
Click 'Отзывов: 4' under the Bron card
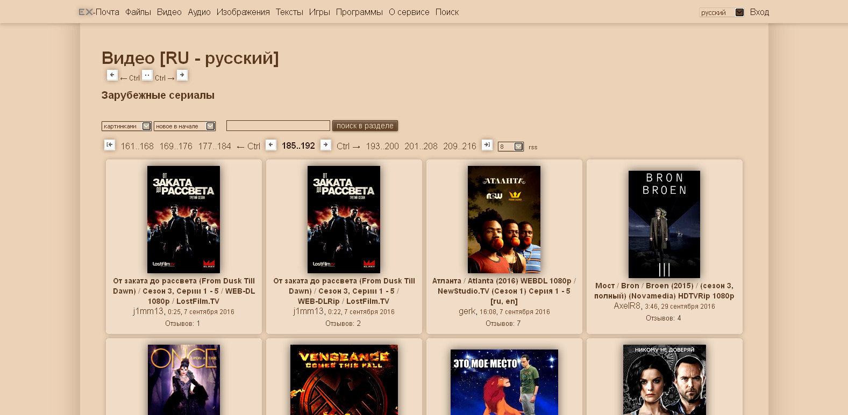(664, 318)
